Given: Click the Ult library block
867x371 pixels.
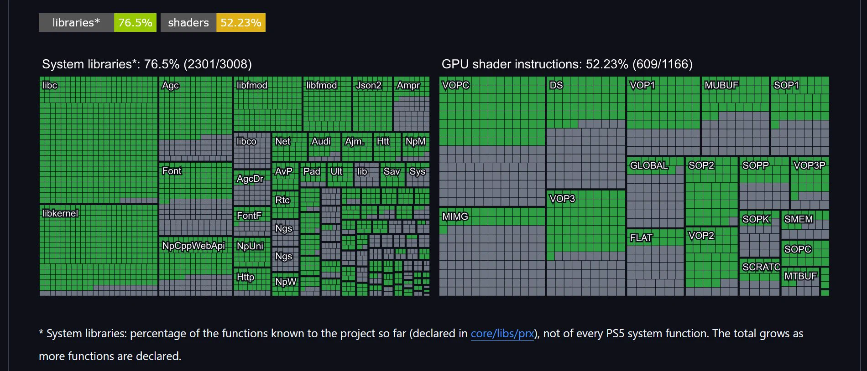Looking at the screenshot, I should (x=340, y=175).
